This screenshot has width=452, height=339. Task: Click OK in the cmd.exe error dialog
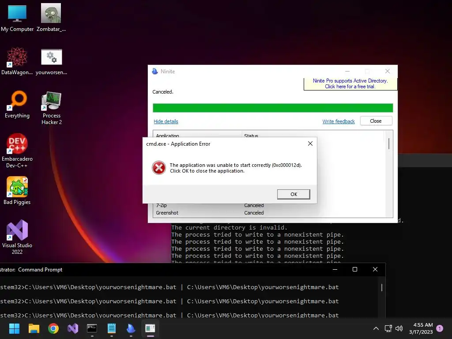(x=294, y=194)
